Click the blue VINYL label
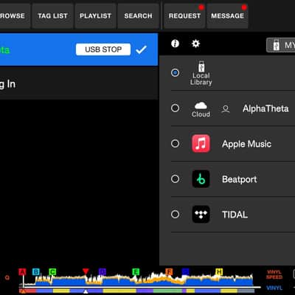Image resolution: width=295 pixels, height=295 pixels. coord(274,288)
